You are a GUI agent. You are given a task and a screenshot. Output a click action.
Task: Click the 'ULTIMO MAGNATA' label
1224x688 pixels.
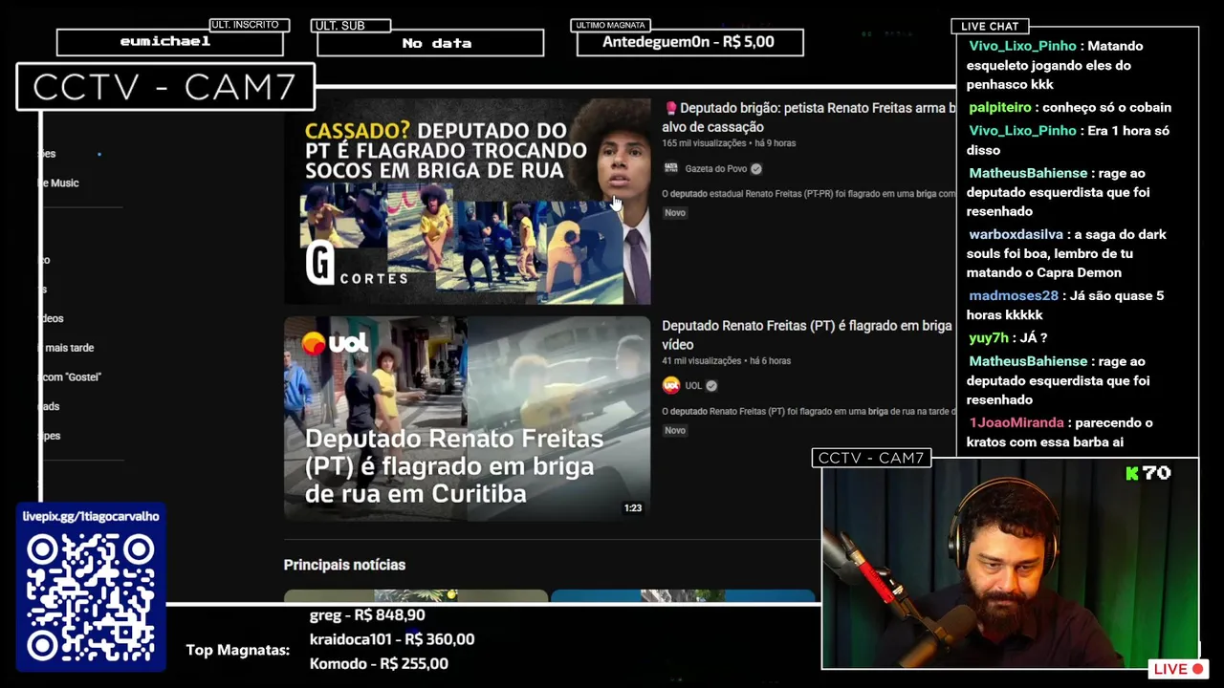pos(610,25)
